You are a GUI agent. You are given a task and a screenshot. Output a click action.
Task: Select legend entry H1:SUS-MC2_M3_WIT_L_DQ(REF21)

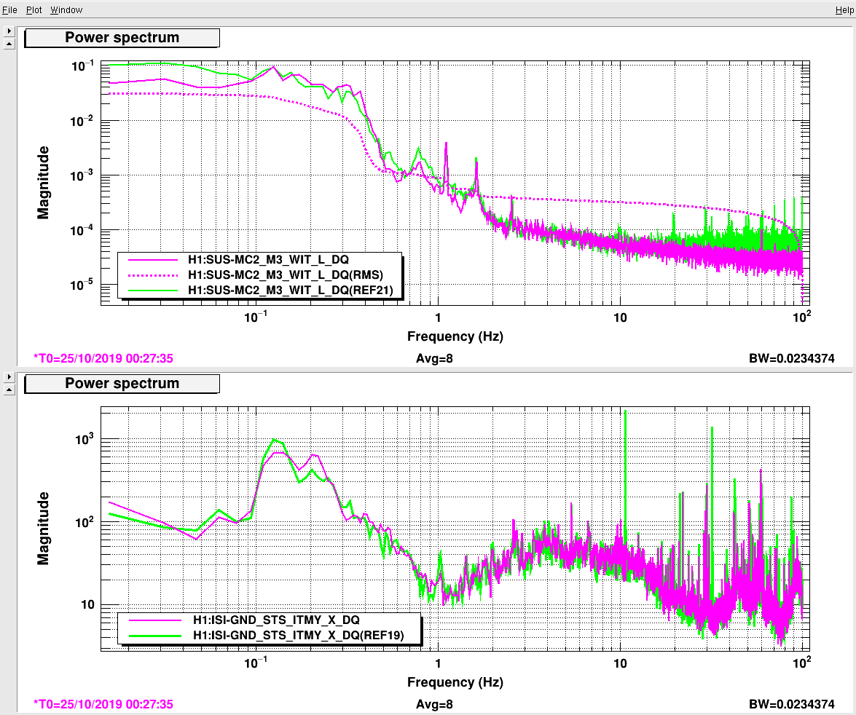291,290
